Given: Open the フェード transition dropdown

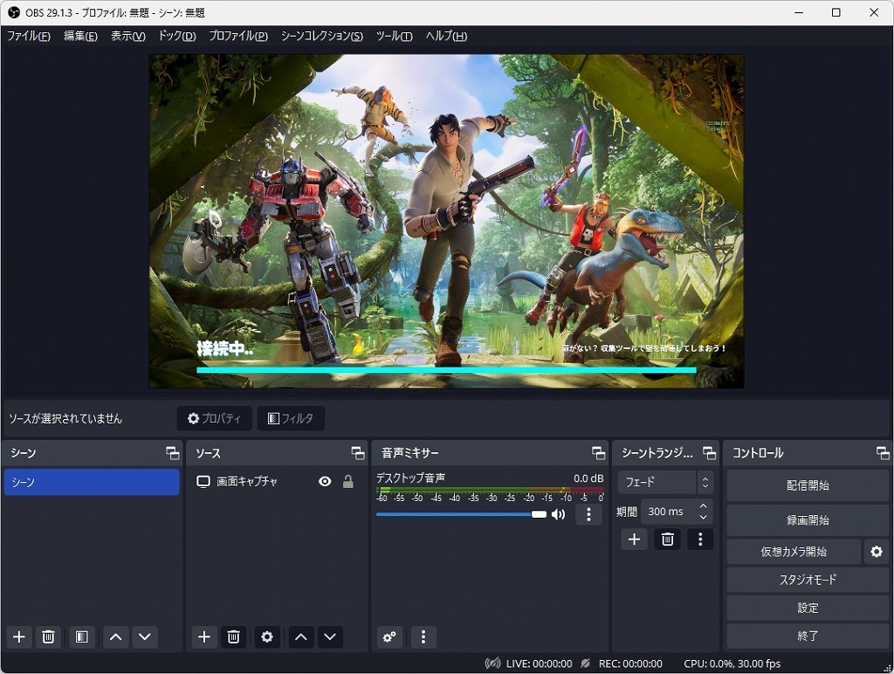Looking at the screenshot, I should (664, 482).
